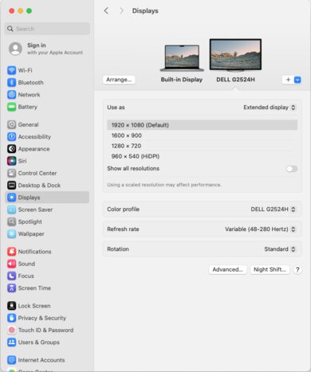The image size is (311, 372).
Task: Click the General gear icon
Action: [x=12, y=124]
